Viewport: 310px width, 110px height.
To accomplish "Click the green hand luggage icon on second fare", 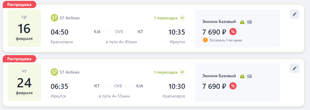I will pos(242,76).
